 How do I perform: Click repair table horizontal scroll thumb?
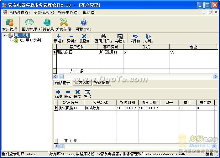62,146
